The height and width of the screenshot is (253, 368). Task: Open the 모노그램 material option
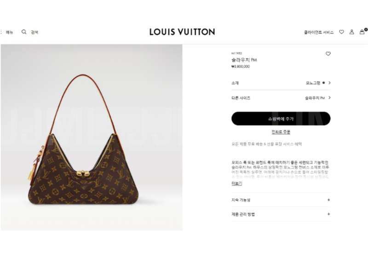coord(313,83)
